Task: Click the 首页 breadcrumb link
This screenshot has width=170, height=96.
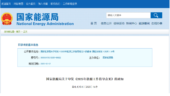Action: (x=18, y=32)
